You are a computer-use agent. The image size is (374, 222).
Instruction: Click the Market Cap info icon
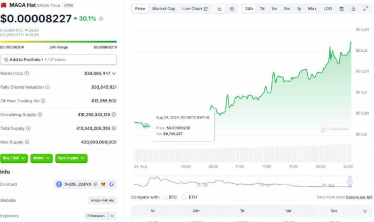27,73
